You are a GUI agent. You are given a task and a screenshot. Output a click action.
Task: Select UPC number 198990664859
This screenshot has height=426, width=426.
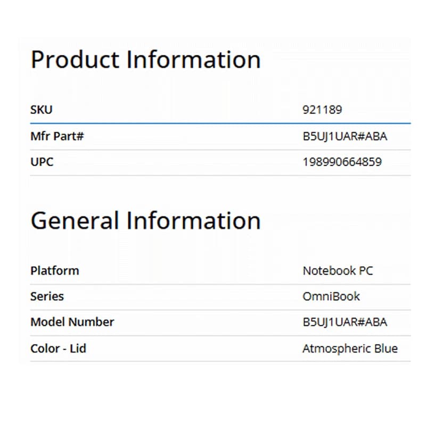coord(342,162)
